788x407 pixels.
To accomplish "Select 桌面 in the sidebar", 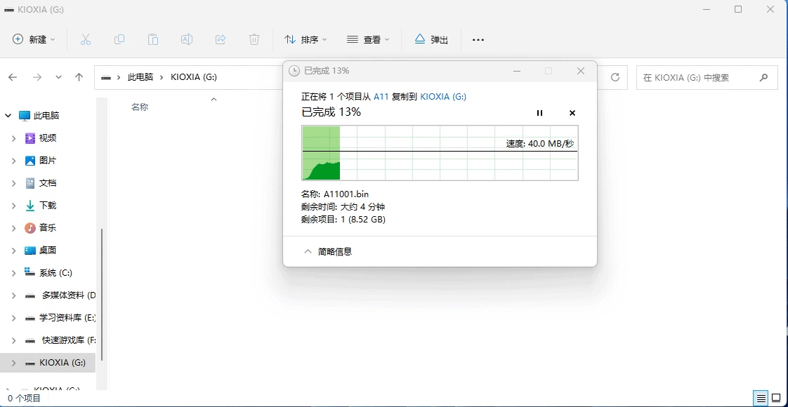I will click(x=48, y=250).
